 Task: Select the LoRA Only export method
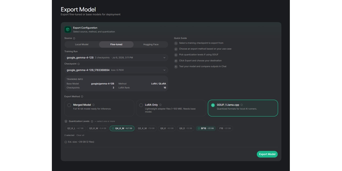point(171,108)
